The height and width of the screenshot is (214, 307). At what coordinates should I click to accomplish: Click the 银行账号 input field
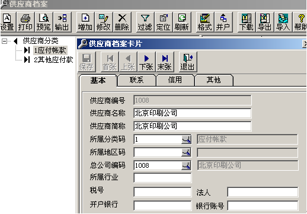(263, 206)
